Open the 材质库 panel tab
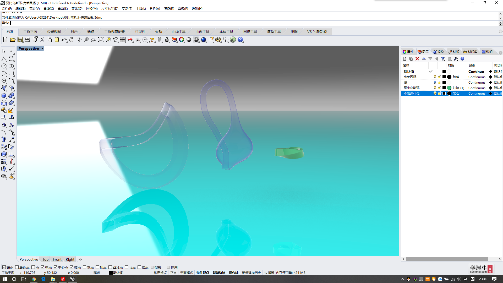Screen dimensions: 503x283 [470, 52]
